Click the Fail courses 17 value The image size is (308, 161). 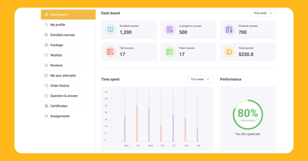[x=122, y=54]
